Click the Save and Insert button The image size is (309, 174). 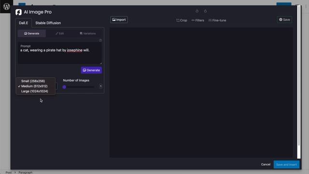pos(286,164)
